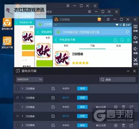The image size is (139, 129).
Task: Tick the checkbox for instance 3 刀剑情缘
Action: click(18, 116)
